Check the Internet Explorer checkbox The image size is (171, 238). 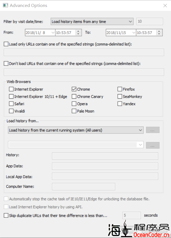coord(11,89)
